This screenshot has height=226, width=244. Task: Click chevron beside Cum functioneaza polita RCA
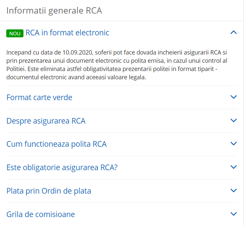pos(233,144)
